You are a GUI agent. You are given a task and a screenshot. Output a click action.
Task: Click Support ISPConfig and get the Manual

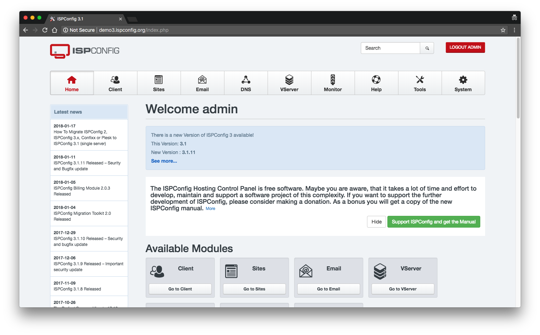pyautogui.click(x=433, y=222)
